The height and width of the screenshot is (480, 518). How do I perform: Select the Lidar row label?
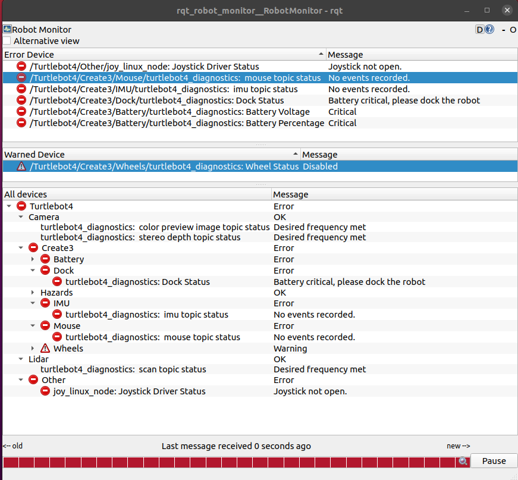(x=39, y=359)
